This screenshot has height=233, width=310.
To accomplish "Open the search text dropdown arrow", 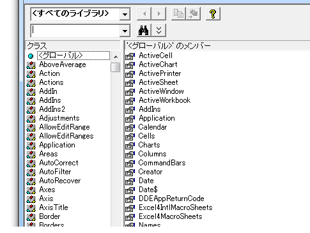I will coord(125,31).
